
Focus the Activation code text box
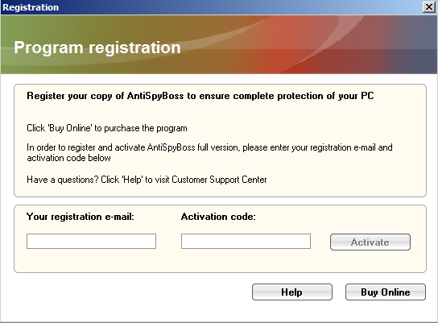click(x=246, y=241)
